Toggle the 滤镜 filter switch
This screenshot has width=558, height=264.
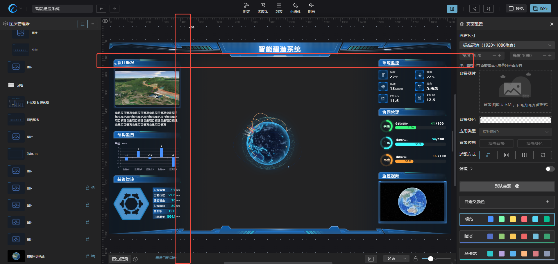tap(550, 169)
